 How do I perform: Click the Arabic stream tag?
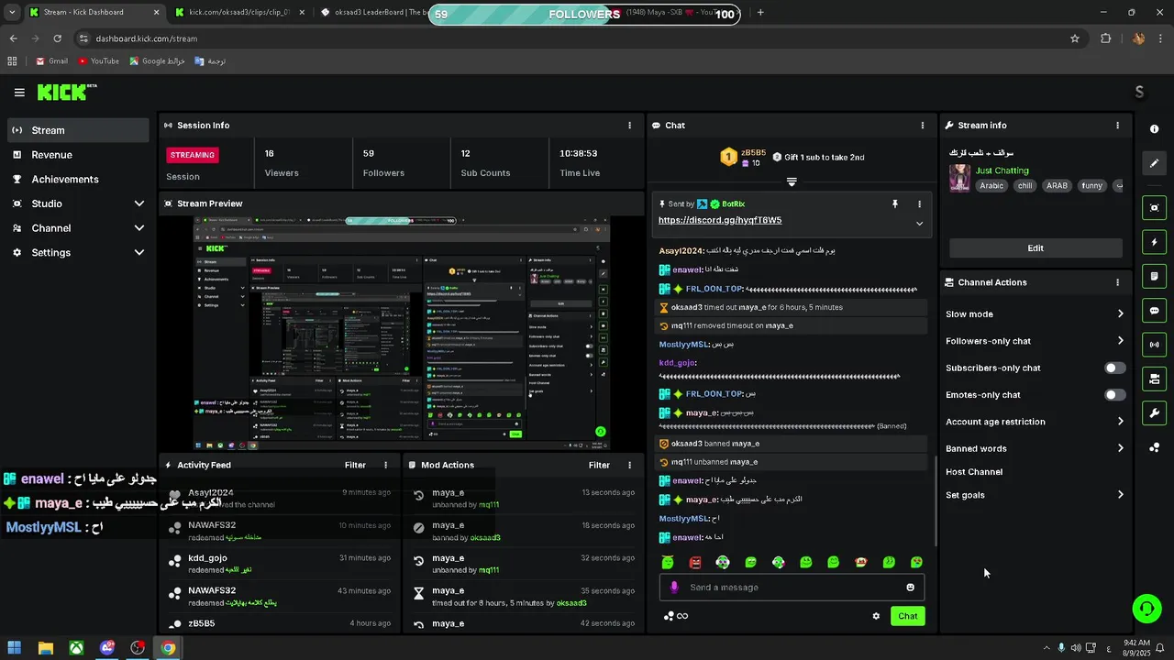coord(991,185)
